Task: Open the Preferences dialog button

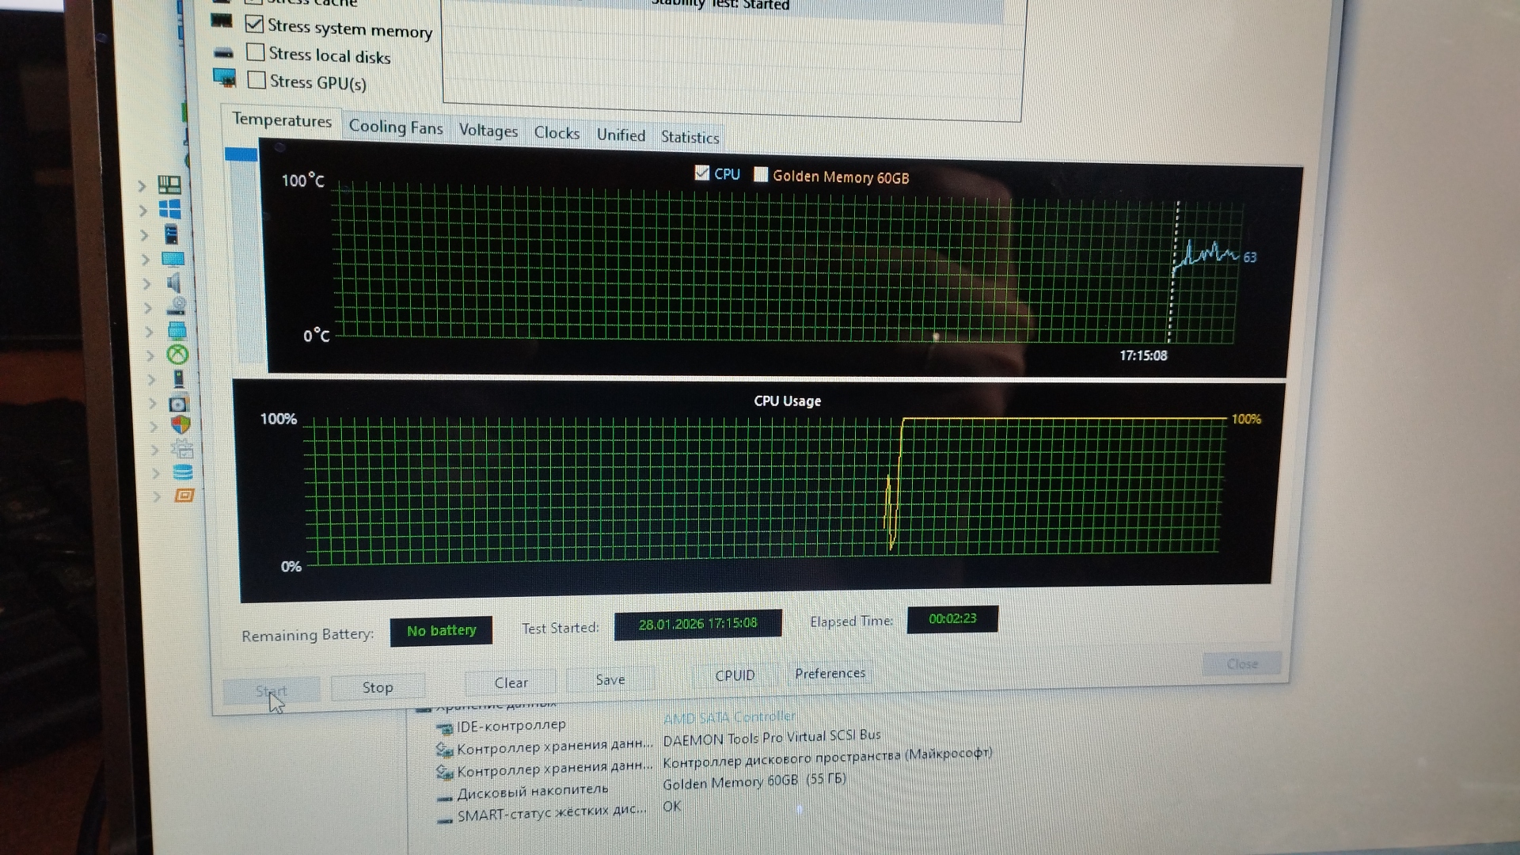Action: pos(830,674)
